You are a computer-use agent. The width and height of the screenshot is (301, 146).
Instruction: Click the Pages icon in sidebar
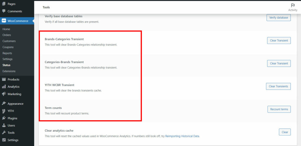click(4, 4)
